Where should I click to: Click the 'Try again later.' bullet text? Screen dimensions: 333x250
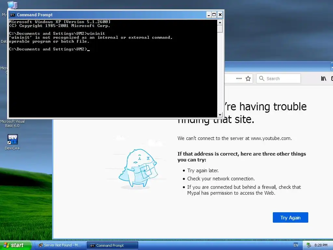tap(203, 171)
